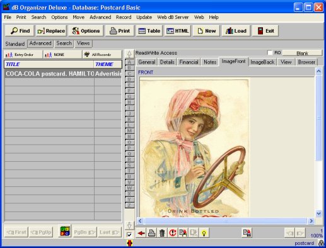The image size is (326, 248).
Task: Click the trash can delete icon
Action: click(x=162, y=233)
